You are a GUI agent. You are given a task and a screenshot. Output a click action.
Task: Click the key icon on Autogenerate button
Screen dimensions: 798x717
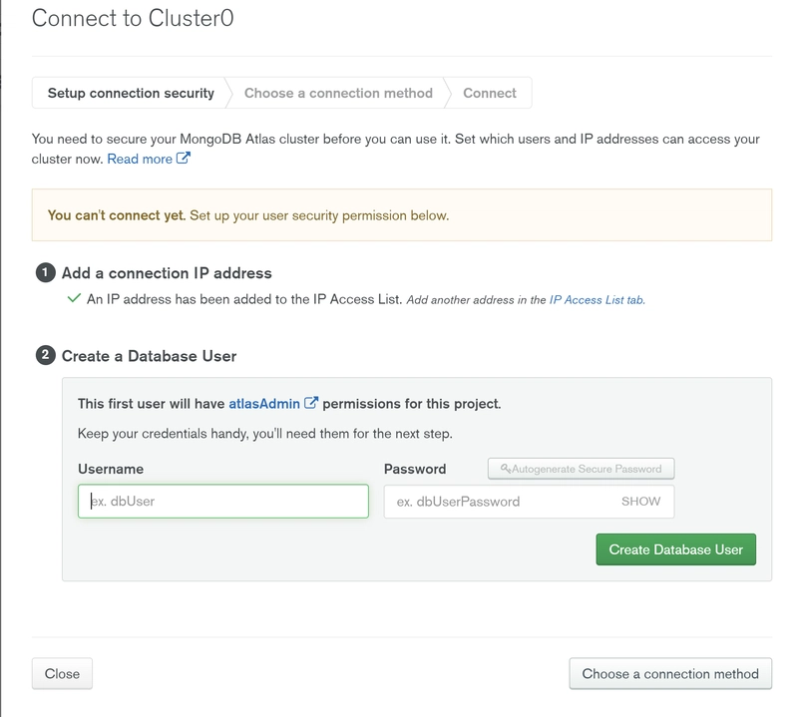click(x=506, y=469)
